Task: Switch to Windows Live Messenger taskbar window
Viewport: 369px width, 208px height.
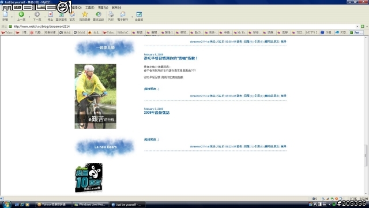Action: 91,205
